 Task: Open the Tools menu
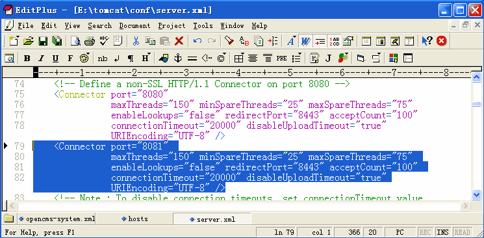[203, 25]
